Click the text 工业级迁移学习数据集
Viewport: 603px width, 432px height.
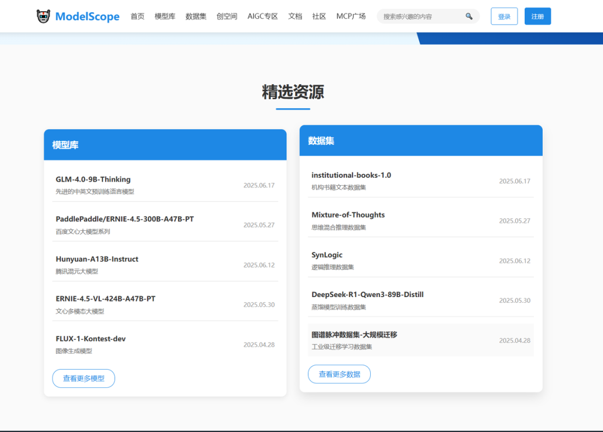click(x=342, y=347)
